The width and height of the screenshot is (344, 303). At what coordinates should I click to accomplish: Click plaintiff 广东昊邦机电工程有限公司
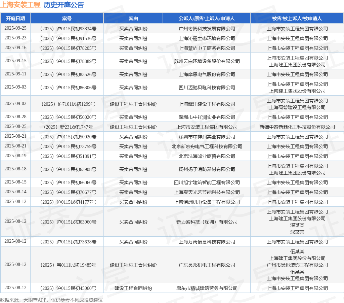(207, 265)
